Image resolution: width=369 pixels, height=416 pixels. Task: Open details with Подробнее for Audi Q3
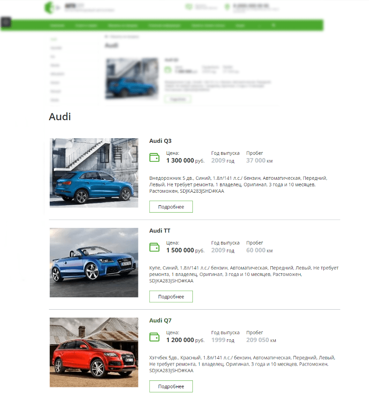tap(171, 207)
